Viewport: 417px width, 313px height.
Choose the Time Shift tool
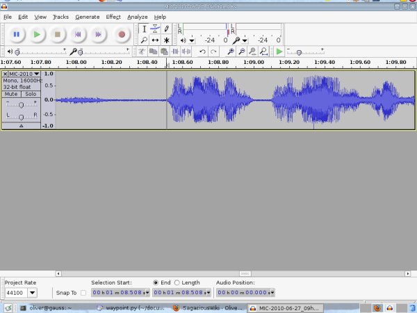(x=155, y=40)
